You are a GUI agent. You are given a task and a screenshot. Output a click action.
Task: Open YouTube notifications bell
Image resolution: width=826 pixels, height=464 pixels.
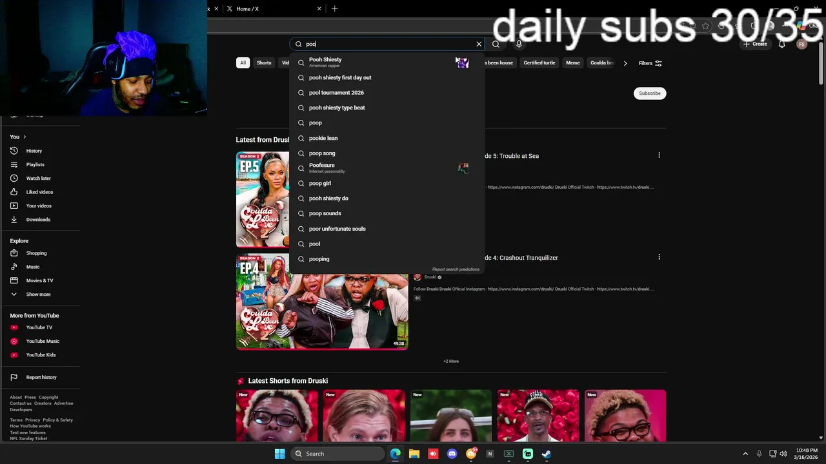pos(781,44)
